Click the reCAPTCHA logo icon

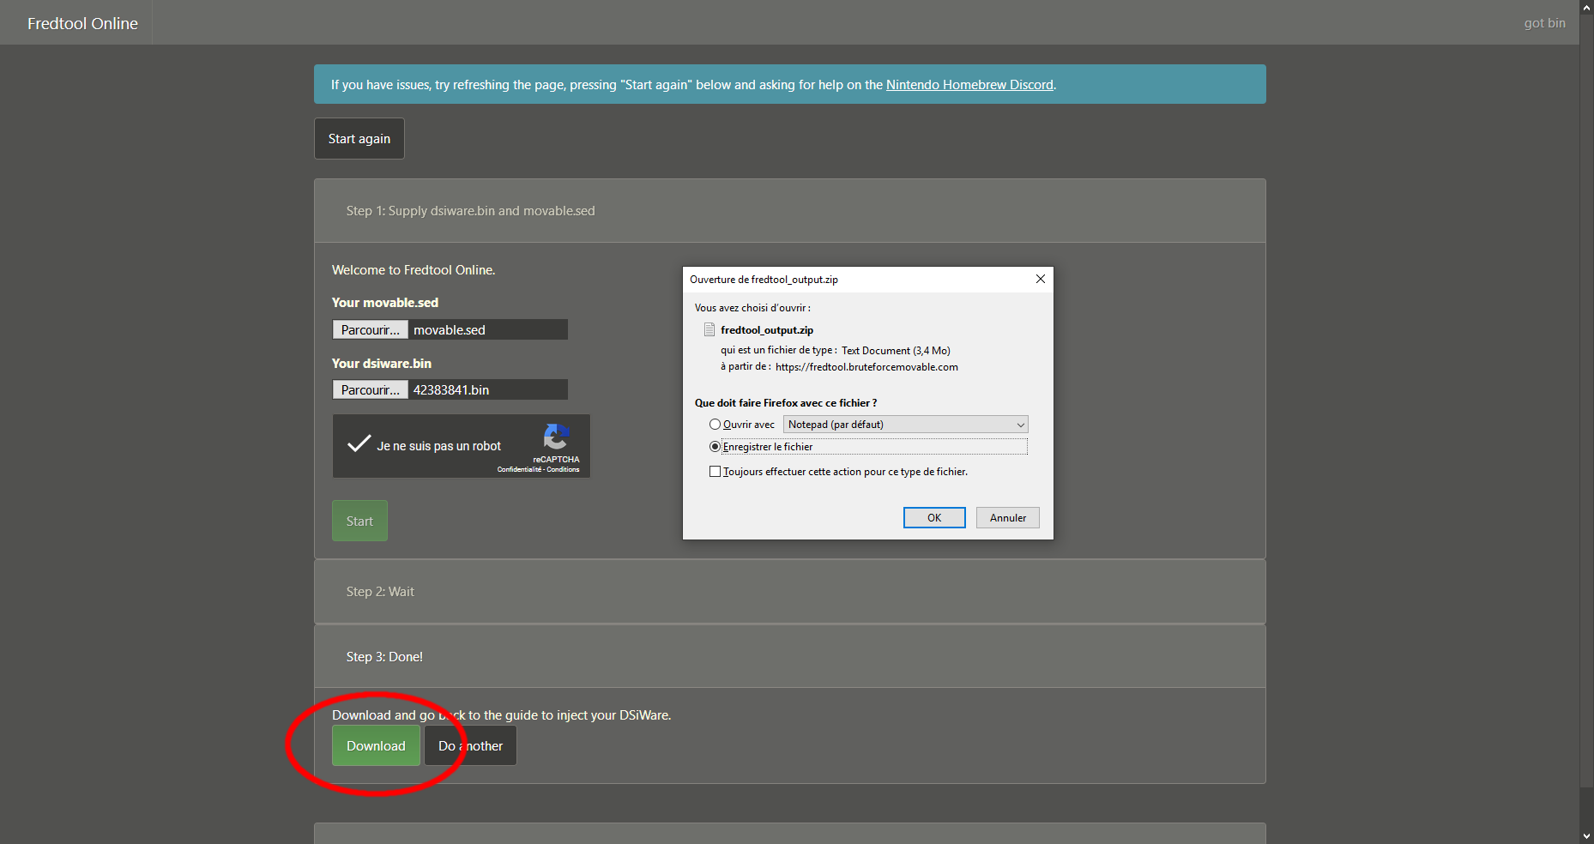coord(556,437)
